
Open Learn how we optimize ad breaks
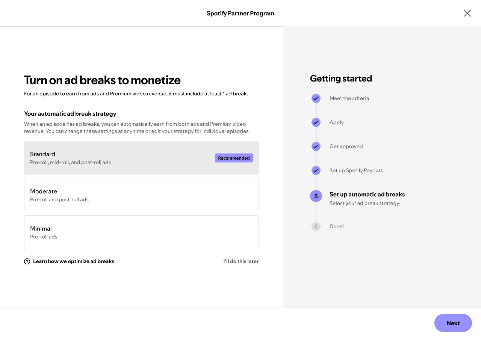[74, 261]
